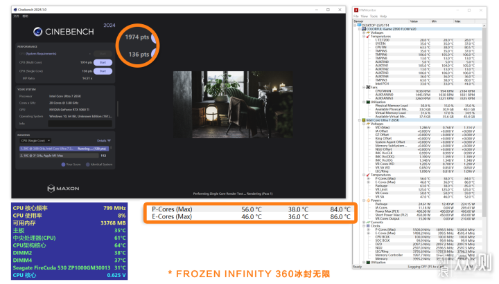This screenshot has width=499, height=284.
Task: Click the Your Score legend dot
Action: pyautogui.click(x=63, y=164)
